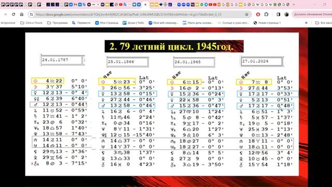Open the red extension icon beside address bar
The width and height of the screenshot is (332, 187).
258,15
